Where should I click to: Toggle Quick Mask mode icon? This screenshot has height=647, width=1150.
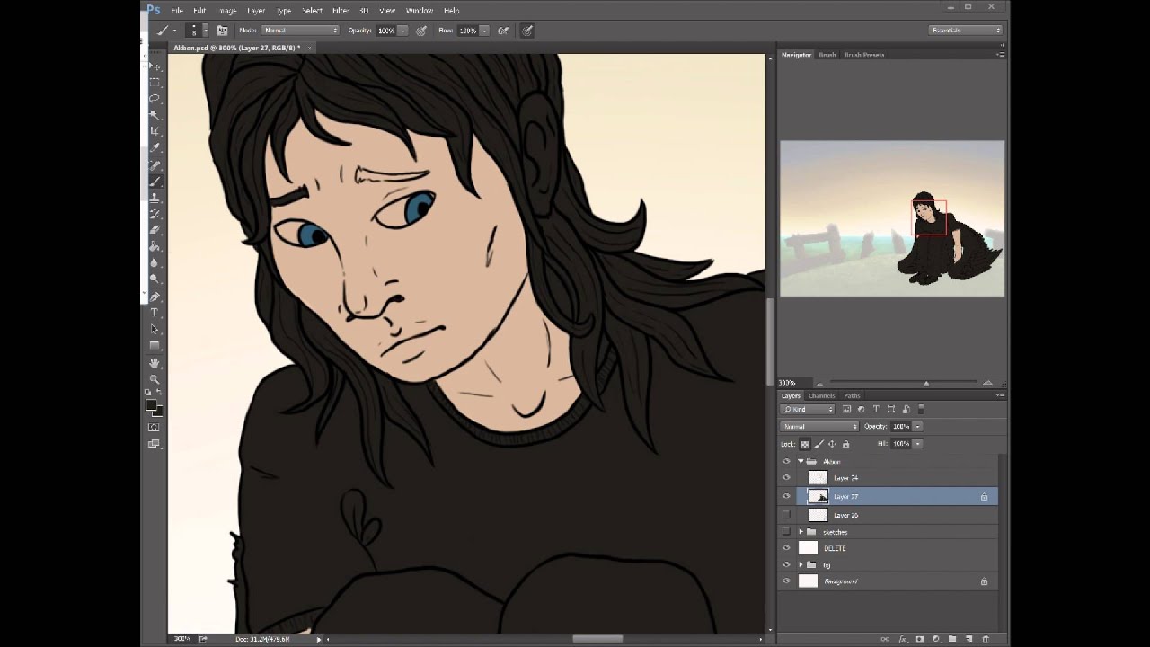(155, 427)
